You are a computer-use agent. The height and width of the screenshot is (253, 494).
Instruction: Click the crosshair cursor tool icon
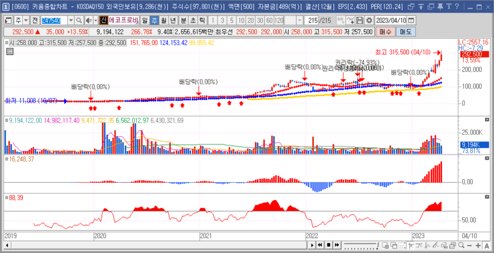pos(410,245)
